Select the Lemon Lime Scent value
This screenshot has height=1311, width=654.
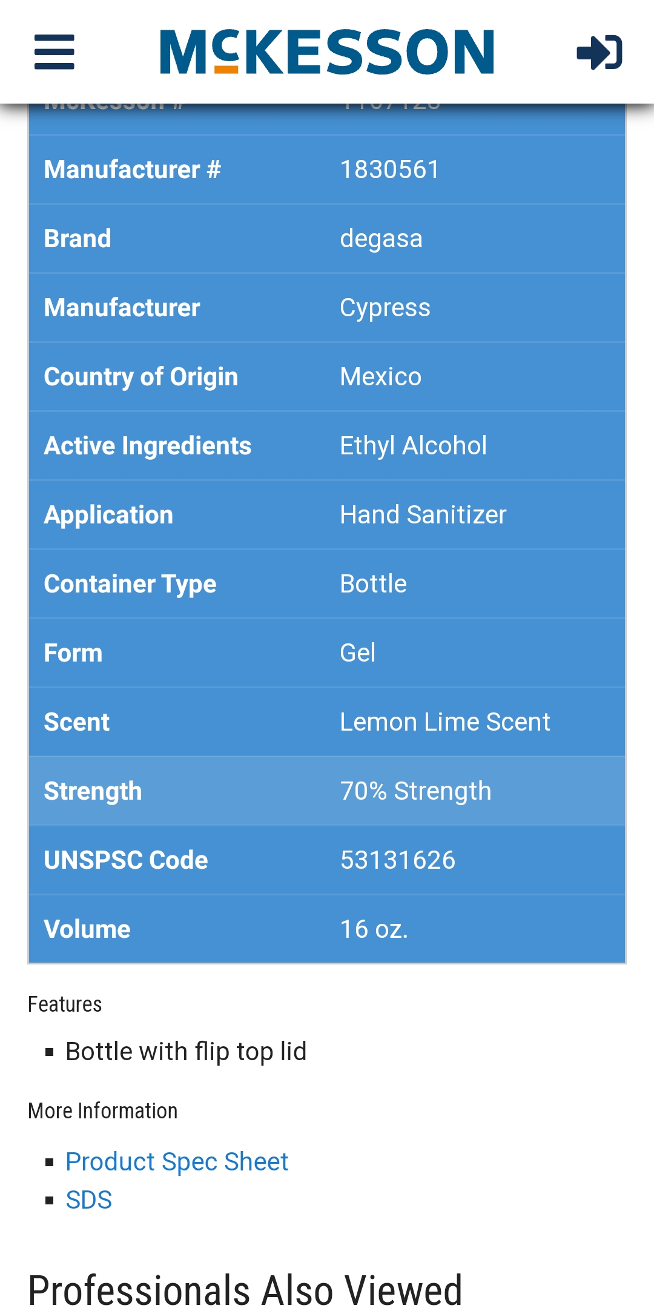coord(445,722)
